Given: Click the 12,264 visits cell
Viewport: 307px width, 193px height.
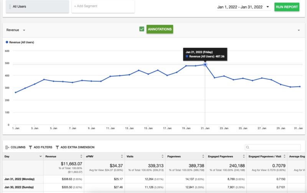Looking at the screenshot, I should click(149, 179).
